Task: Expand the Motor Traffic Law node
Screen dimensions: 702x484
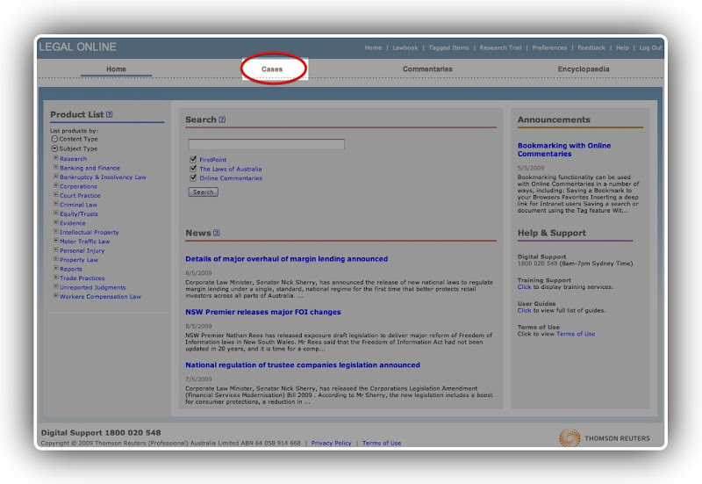Action: pyautogui.click(x=56, y=241)
